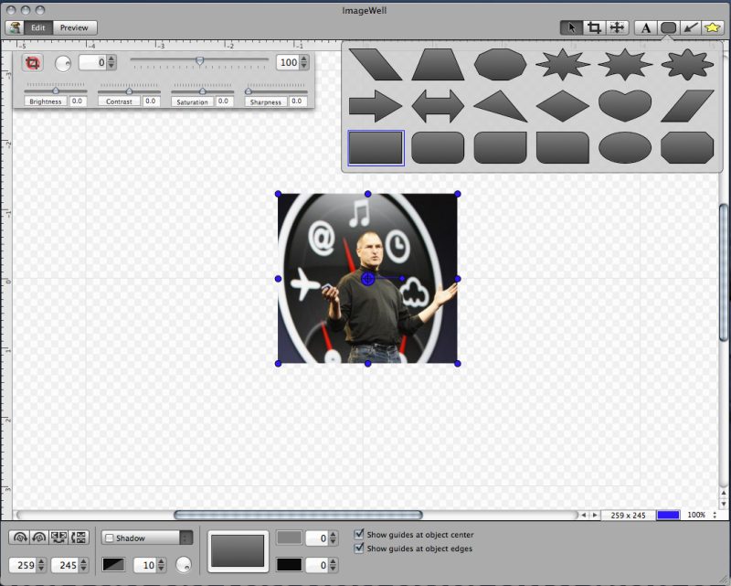731x586 pixels.
Task: Pick the diamond shape
Action: pyautogui.click(x=563, y=106)
